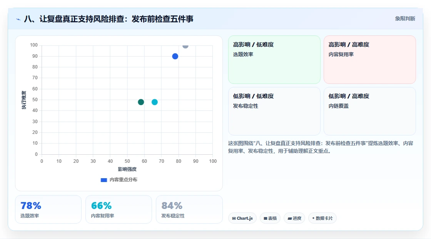Select the 进度 tag chip

click(294, 218)
